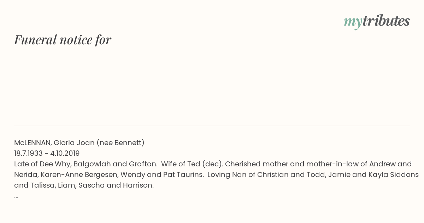This screenshot has height=223, width=424.
Task: Click the horizontal divider line
Action: [x=212, y=126]
